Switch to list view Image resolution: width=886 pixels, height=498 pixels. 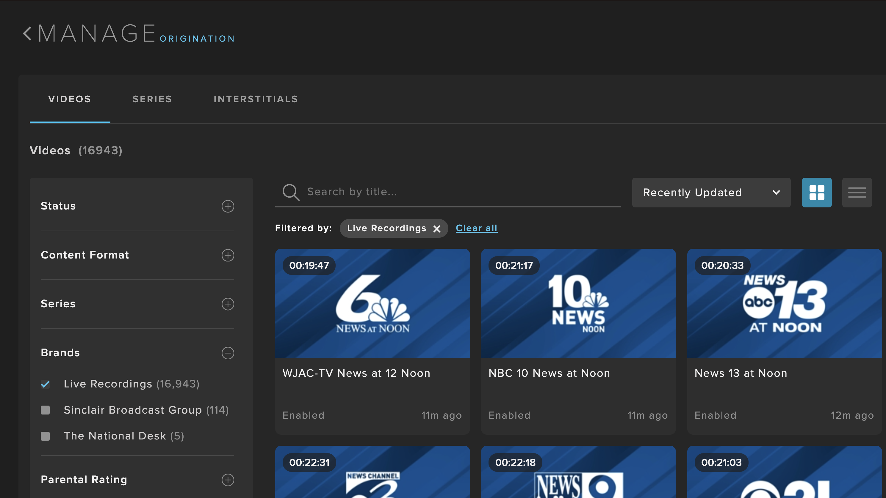857,192
